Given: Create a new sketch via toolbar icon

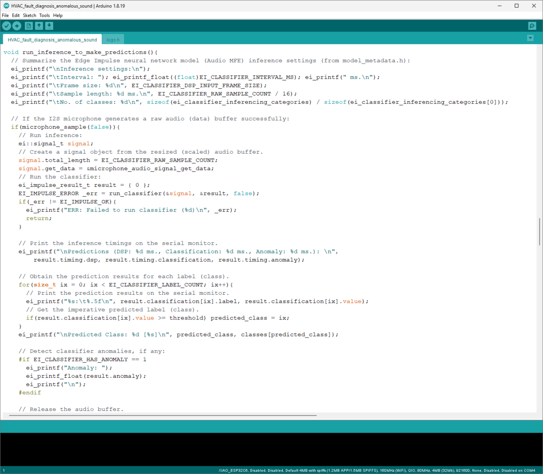Looking at the screenshot, I should tap(29, 26).
